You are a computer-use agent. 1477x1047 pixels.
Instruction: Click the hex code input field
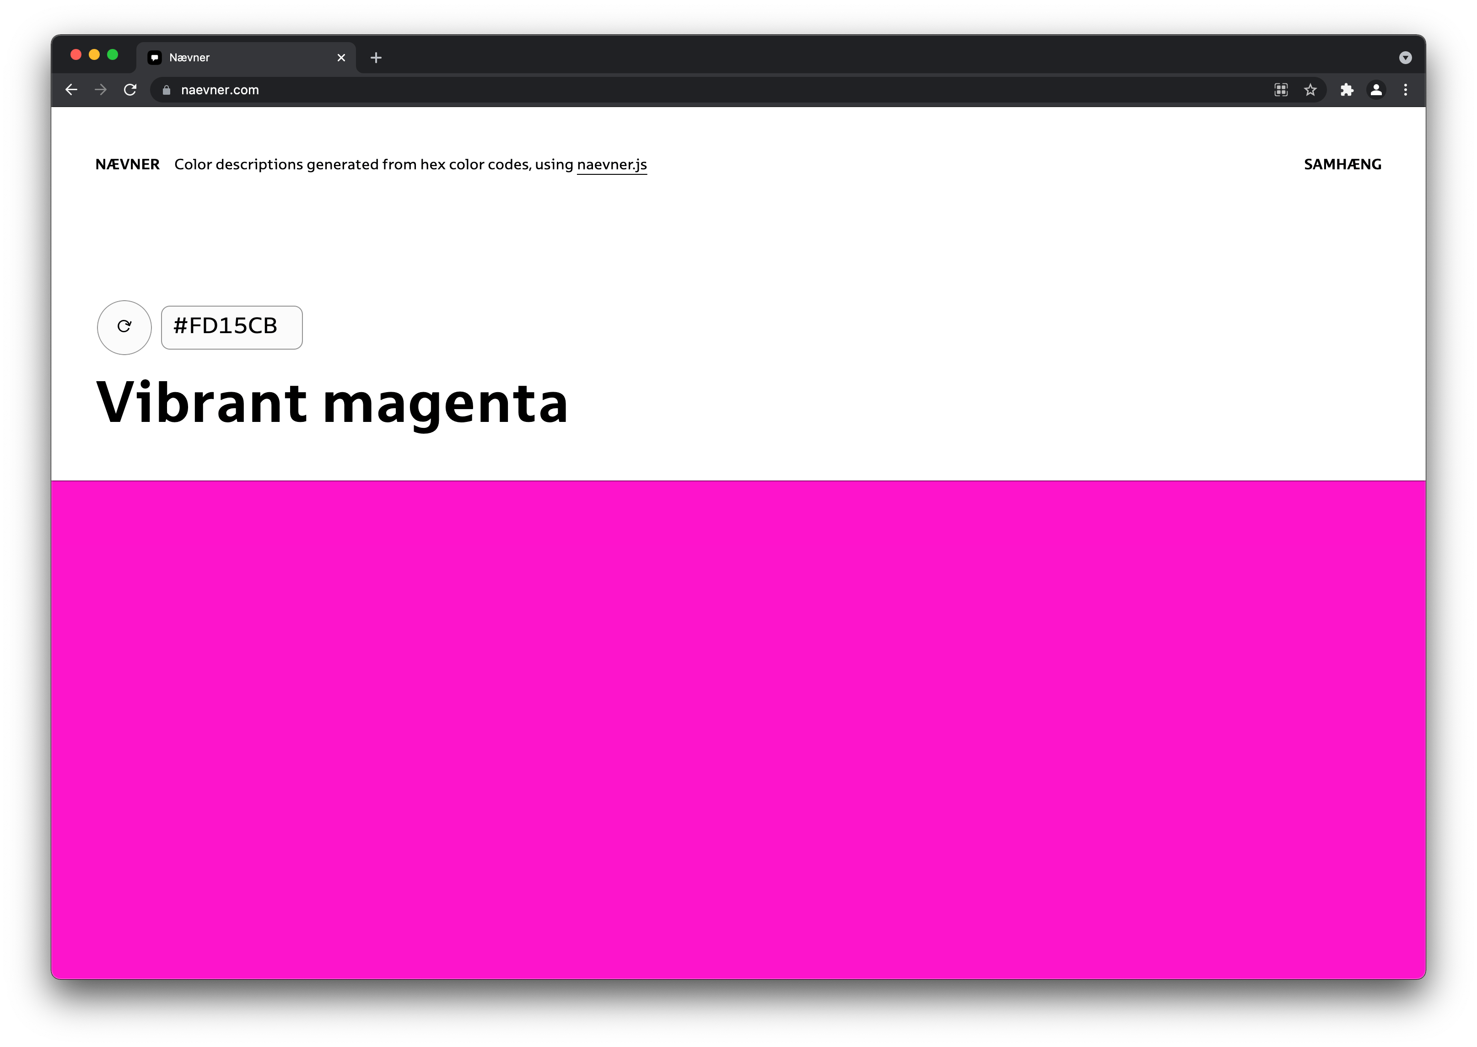pyautogui.click(x=232, y=328)
